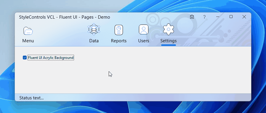Viewport: 266px width, 113px height.
Task: Maximize the StyleControls demo window
Action: [x=231, y=17]
